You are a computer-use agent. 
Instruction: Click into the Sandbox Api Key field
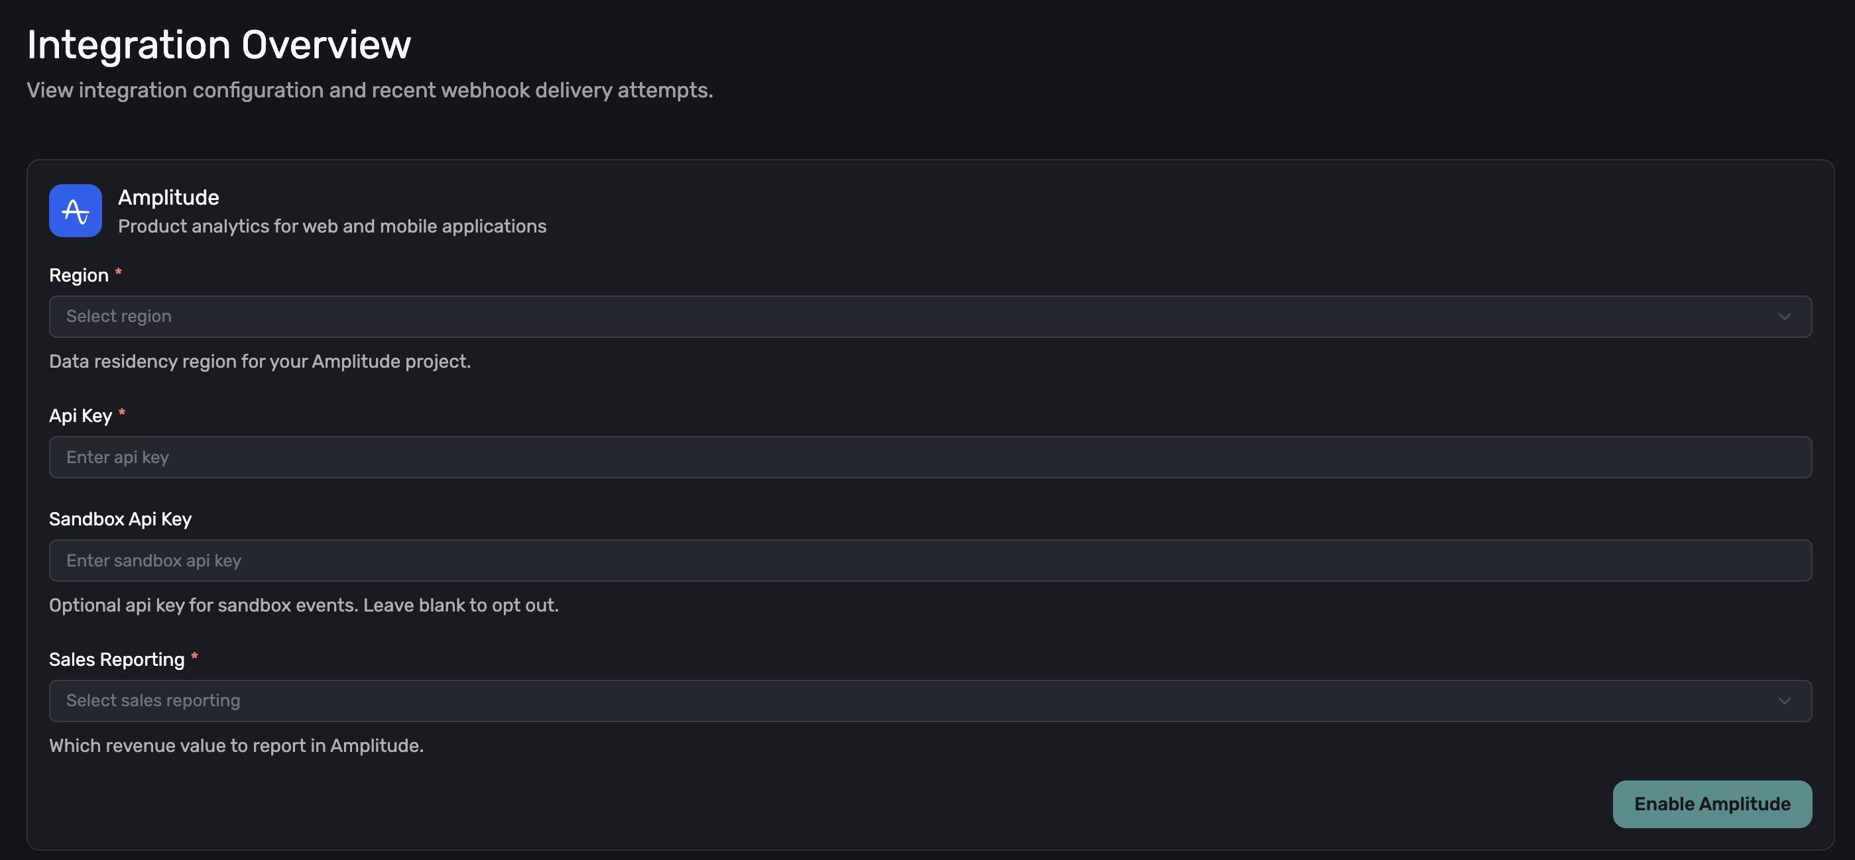coord(929,561)
